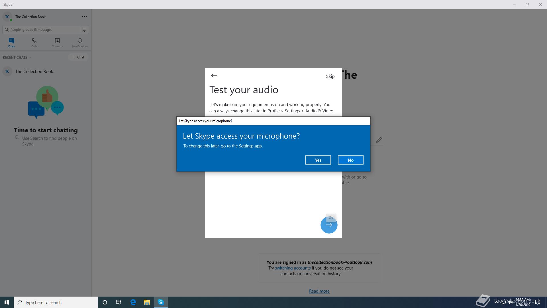The width and height of the screenshot is (547, 308).
Task: Switch to the Contacts tab
Action: (x=57, y=43)
